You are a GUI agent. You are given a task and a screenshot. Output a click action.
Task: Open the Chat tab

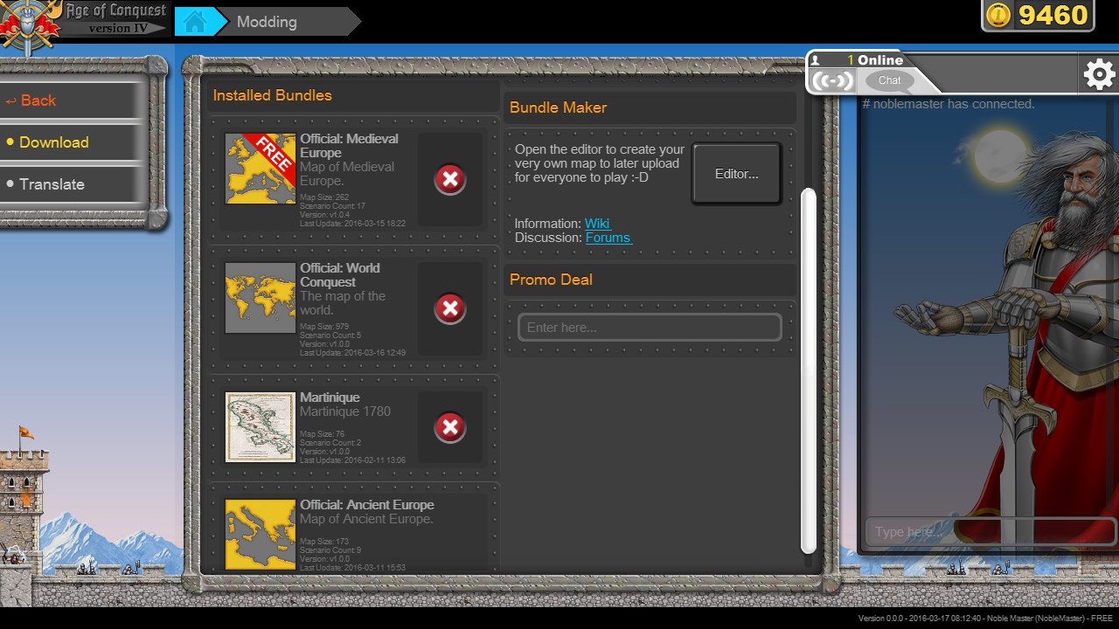[x=889, y=80]
